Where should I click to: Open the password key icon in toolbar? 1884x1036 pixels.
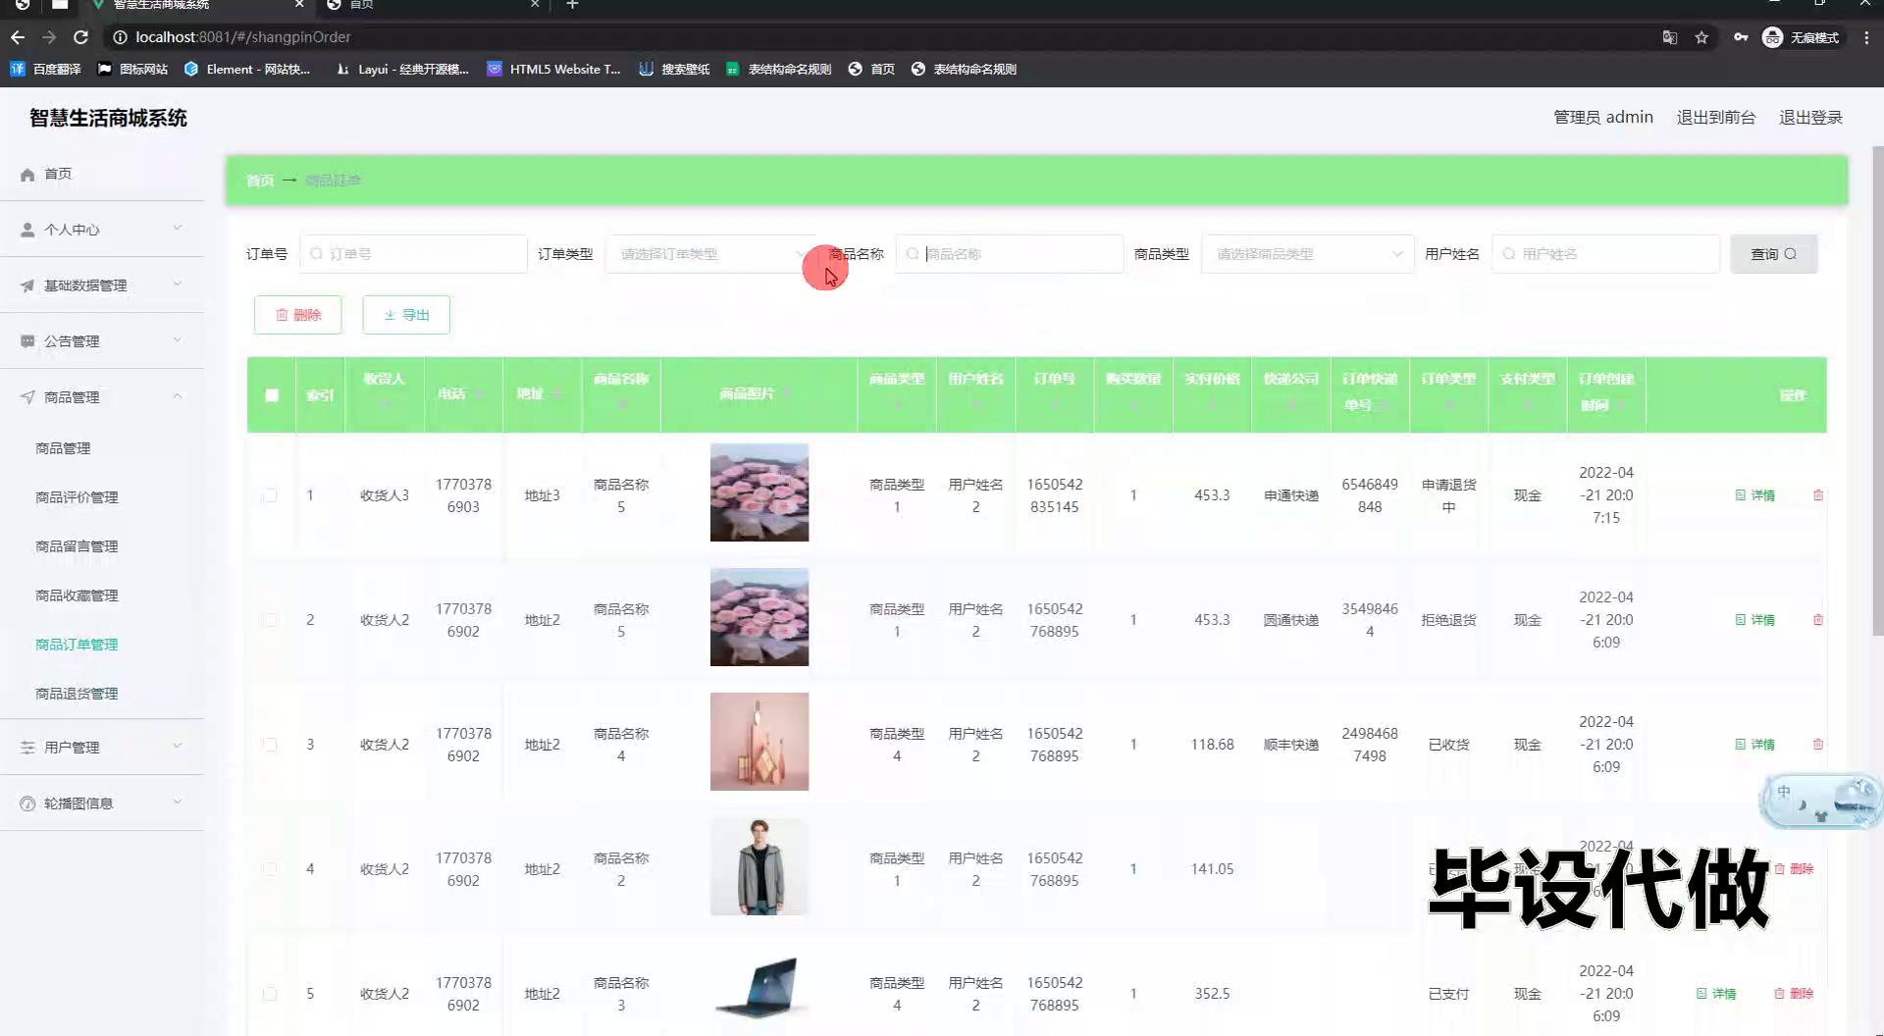tap(1740, 37)
